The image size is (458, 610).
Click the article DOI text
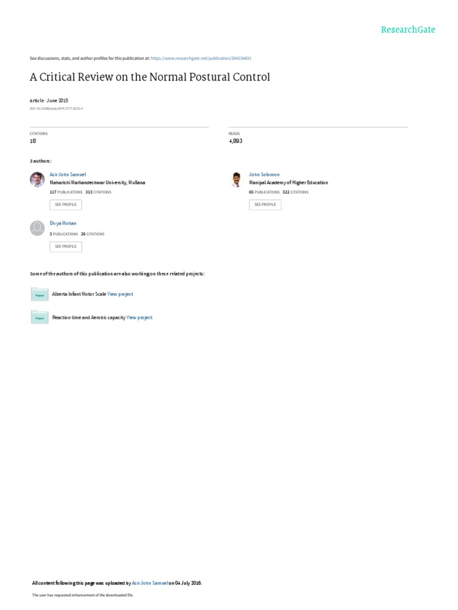(57, 108)
